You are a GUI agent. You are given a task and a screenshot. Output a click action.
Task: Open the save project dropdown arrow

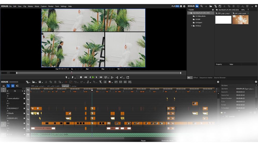tap(42, 82)
